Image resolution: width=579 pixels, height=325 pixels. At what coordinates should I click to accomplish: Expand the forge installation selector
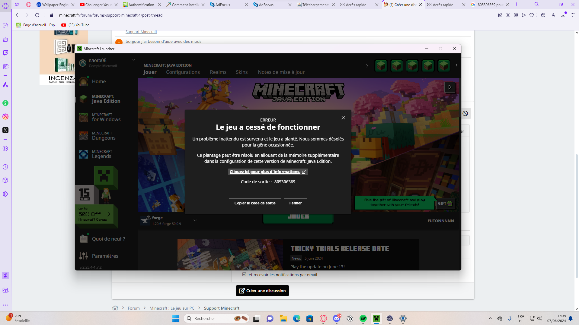click(x=195, y=220)
